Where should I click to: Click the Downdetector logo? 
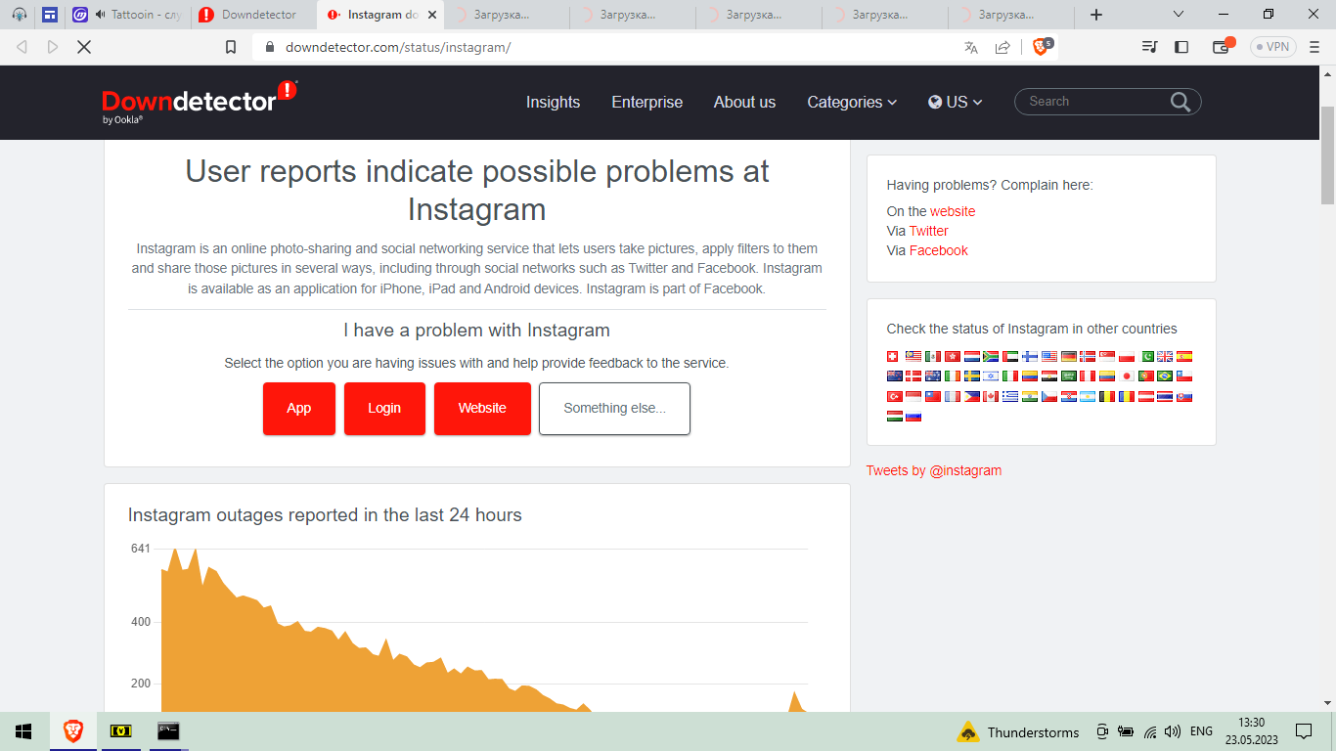[200, 103]
